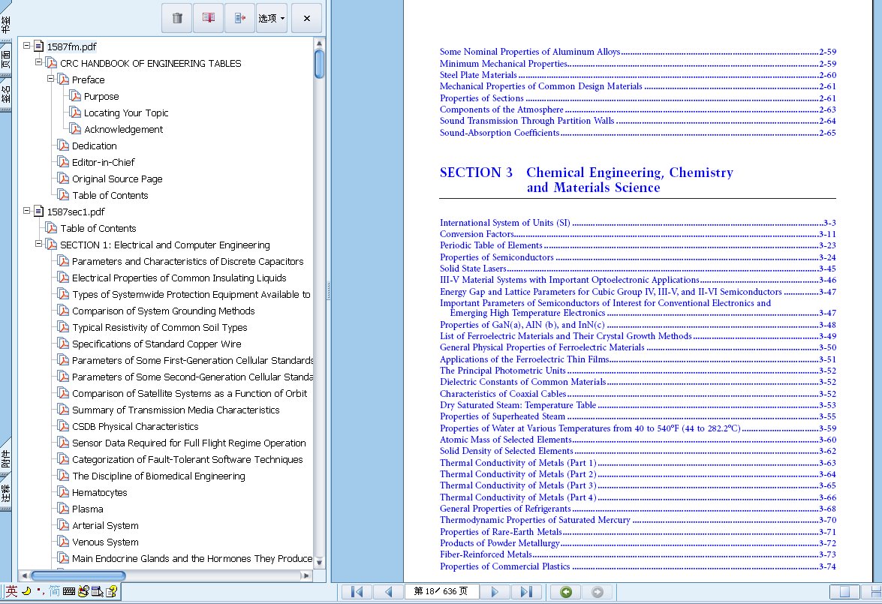The image size is (882, 604).
Task: Select the Dedication bookmark
Action: 95,146
